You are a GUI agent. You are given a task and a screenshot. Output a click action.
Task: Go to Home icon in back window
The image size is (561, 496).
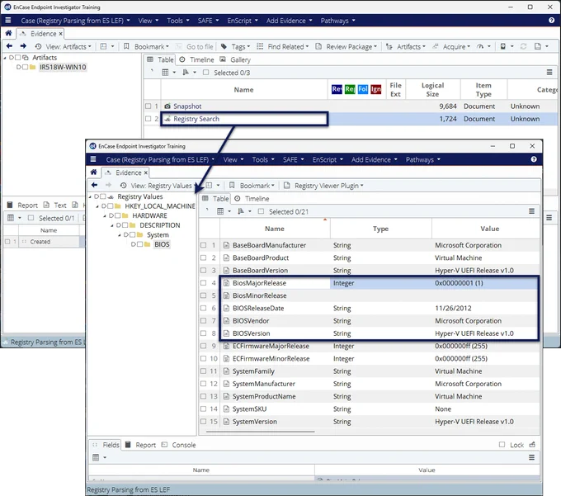[8, 33]
